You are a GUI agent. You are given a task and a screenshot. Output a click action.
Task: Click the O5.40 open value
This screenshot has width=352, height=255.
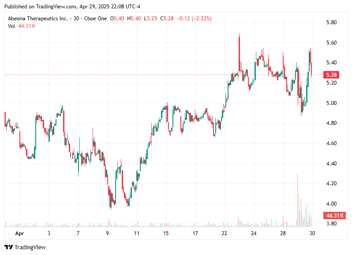(x=117, y=19)
